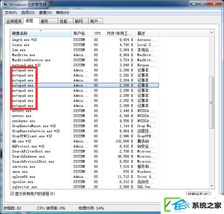Image resolution: width=224 pixels, height=214 pixels.
Task: Select the services.exe process
Action: [85, 167]
